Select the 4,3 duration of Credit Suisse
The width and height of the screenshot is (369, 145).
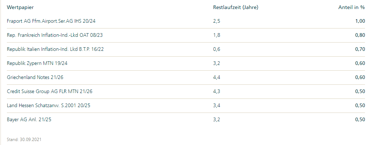[217, 92]
